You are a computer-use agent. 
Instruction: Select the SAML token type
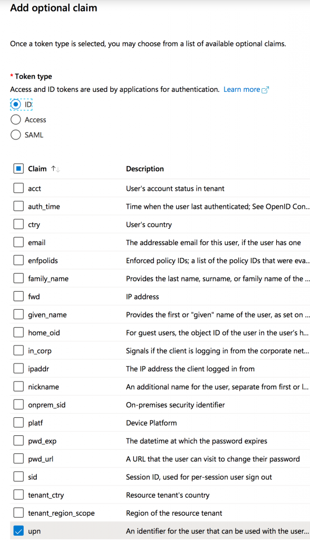click(x=15, y=135)
